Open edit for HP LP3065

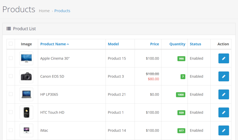(224, 94)
